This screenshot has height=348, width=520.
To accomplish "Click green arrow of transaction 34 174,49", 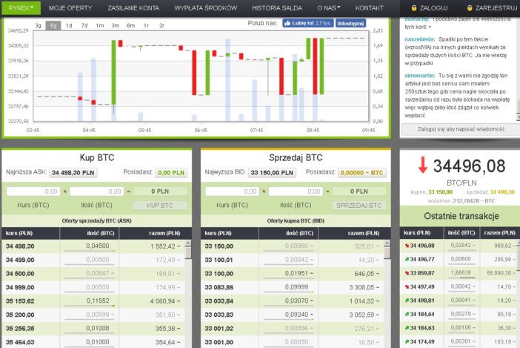I will [x=407, y=341].
